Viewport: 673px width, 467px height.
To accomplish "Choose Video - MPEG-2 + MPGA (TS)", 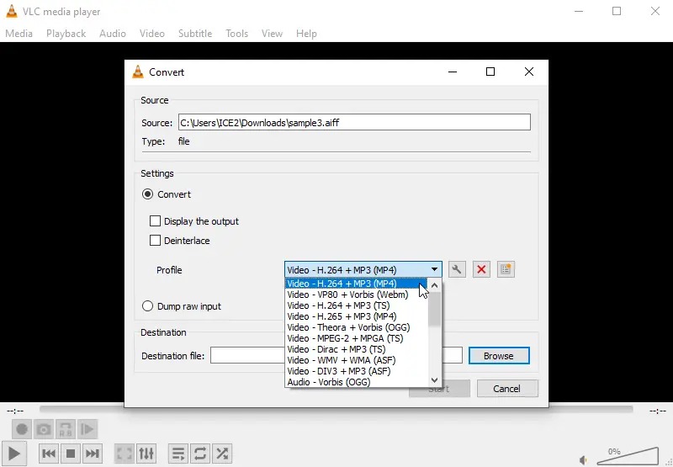I will pos(356,338).
